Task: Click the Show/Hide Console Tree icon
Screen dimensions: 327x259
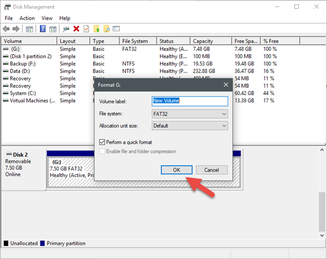Action: point(29,29)
